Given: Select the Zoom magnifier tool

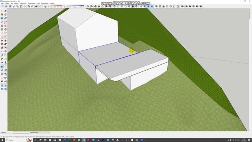Looking at the screenshot, I should coord(2,70).
